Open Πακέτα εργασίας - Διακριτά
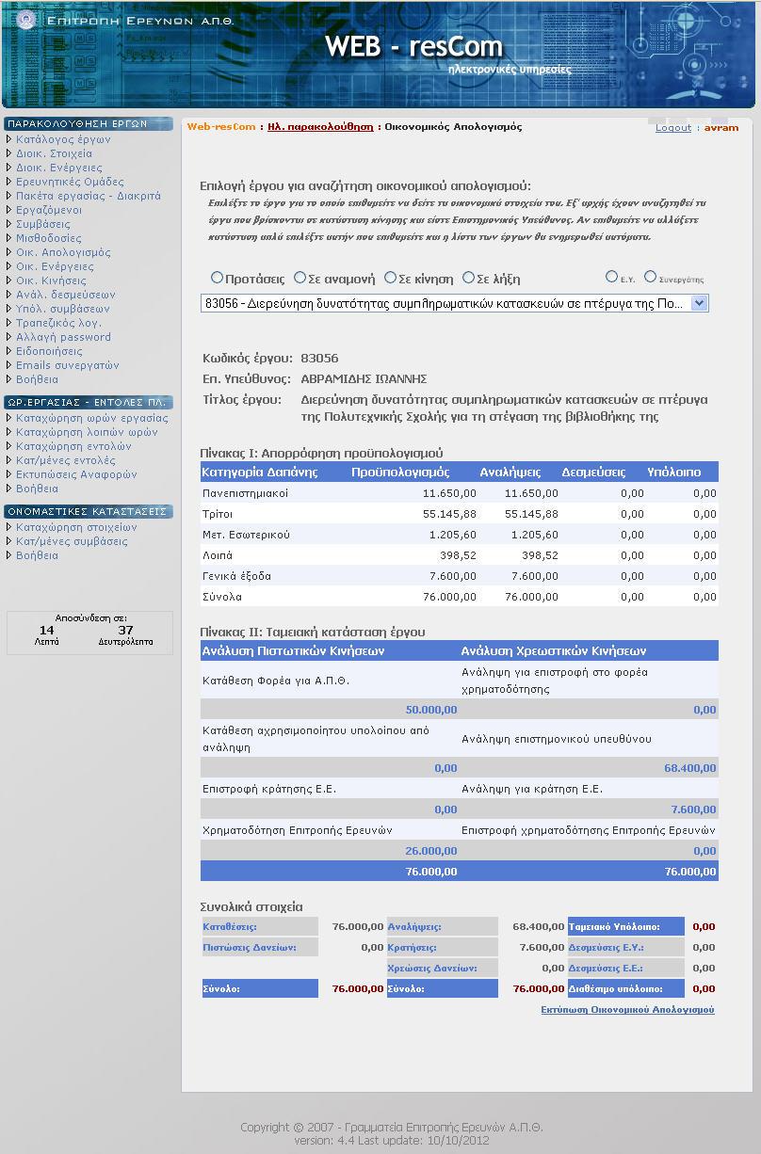 point(89,196)
